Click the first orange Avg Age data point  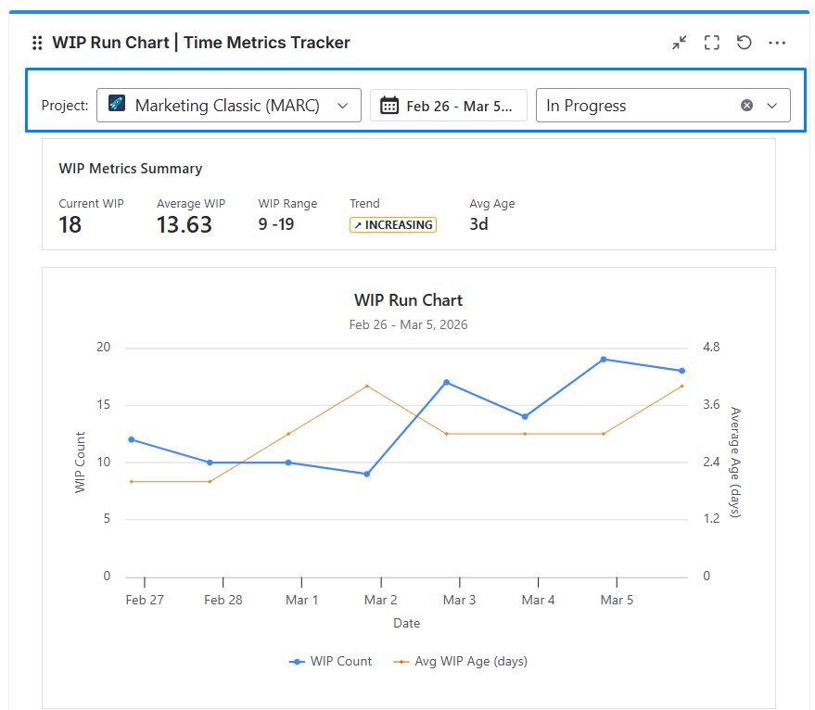pyautogui.click(x=132, y=481)
